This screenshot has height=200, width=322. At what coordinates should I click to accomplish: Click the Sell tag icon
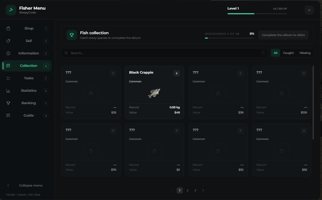tap(8, 41)
